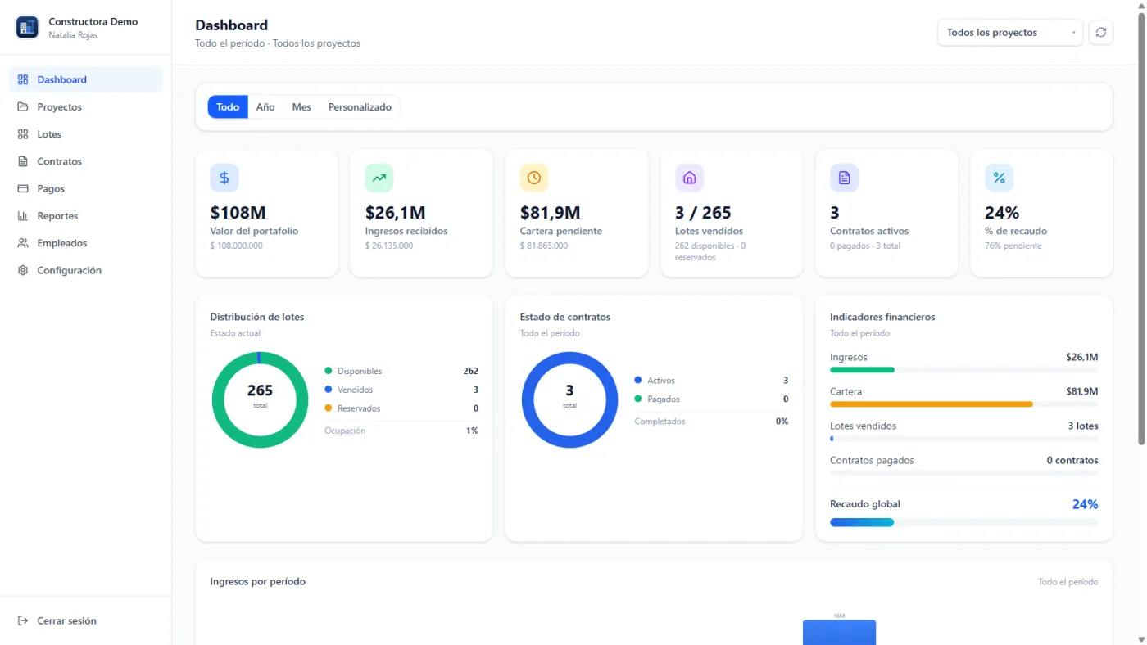The image size is (1147, 645).
Task: Select the Todo period filter
Action: pos(228,107)
